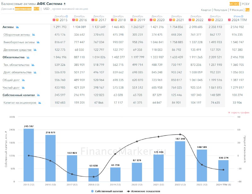252x194 pixels.
Task: Click the 2019 column year header
Action: [x=141, y=20]
